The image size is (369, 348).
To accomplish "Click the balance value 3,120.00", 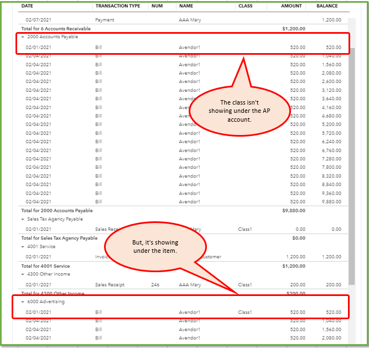I will click(331, 90).
